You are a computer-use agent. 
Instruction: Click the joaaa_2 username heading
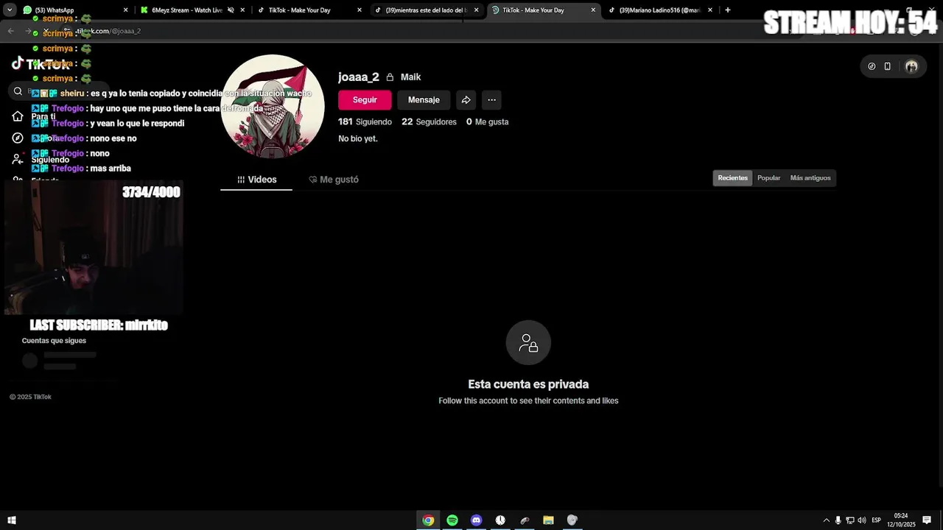(359, 77)
